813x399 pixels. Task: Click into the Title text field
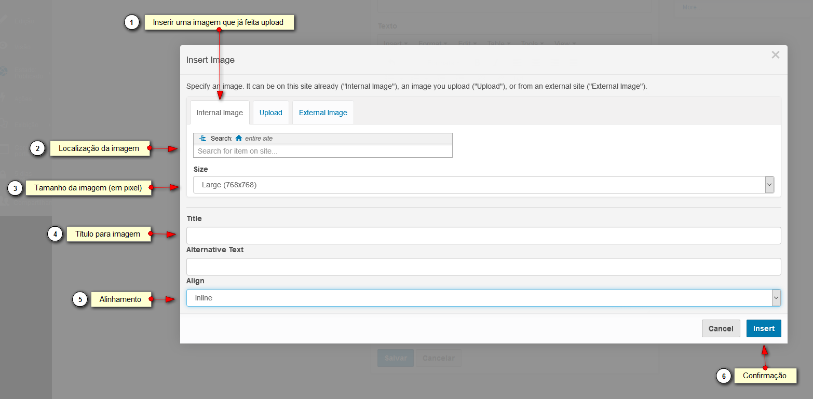tap(483, 236)
